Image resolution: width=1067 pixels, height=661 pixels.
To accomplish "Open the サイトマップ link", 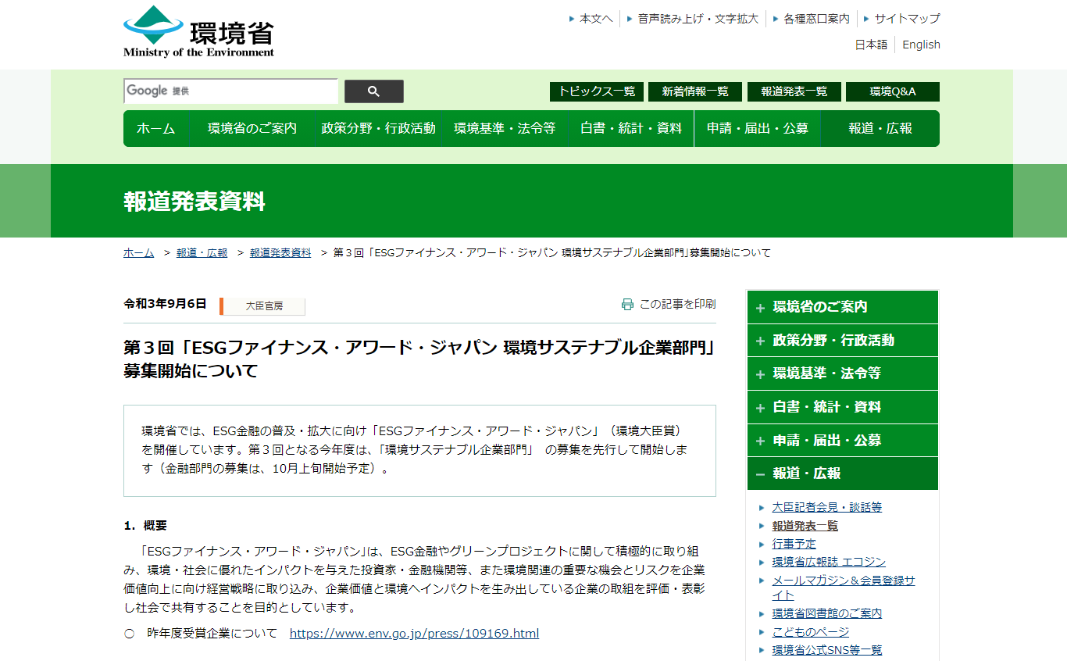I will 906,19.
